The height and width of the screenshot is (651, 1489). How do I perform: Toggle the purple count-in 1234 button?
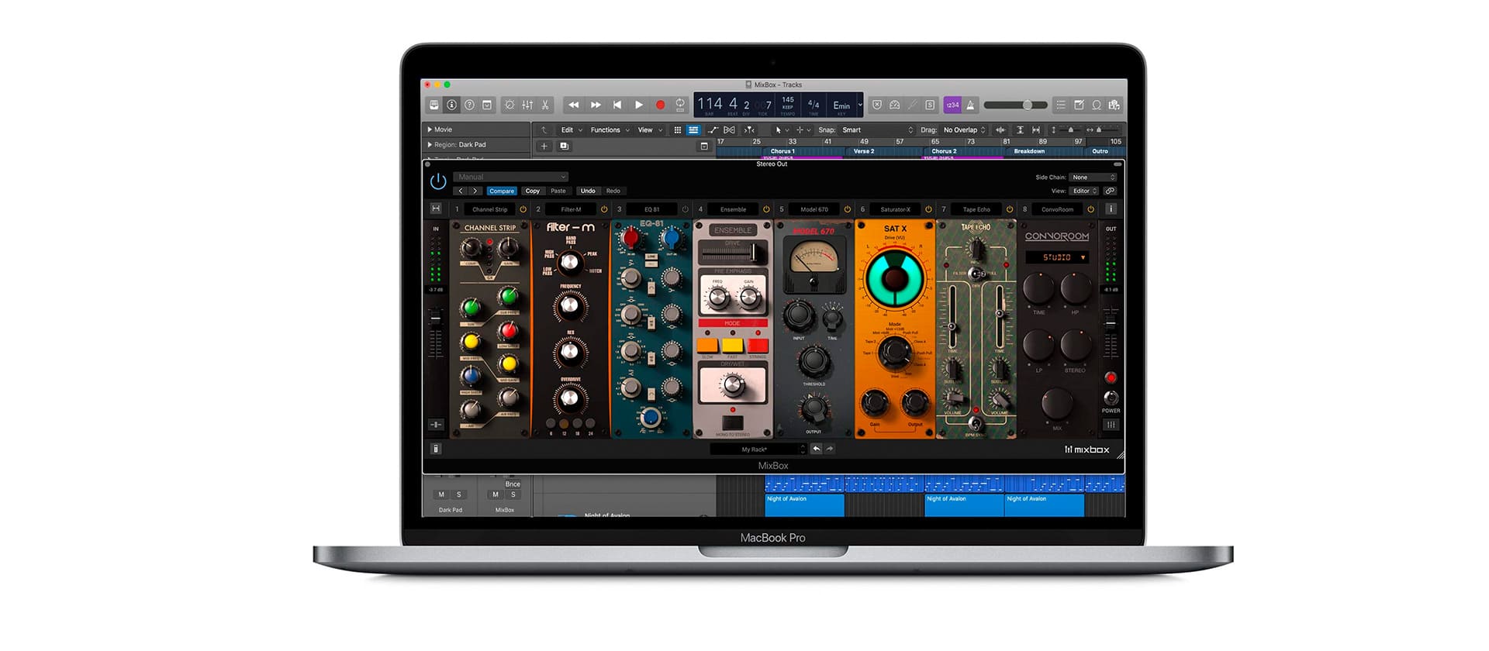click(x=952, y=105)
